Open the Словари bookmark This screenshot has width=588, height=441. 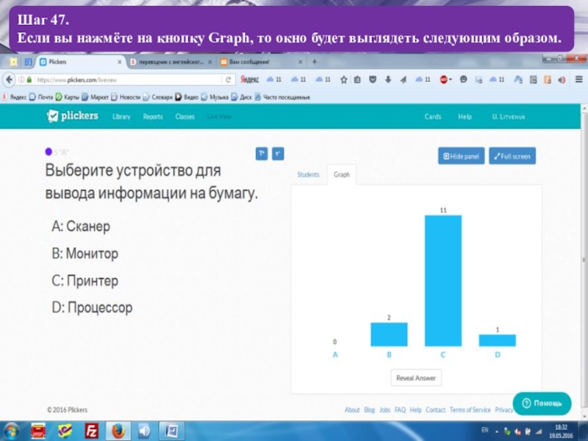[157, 97]
